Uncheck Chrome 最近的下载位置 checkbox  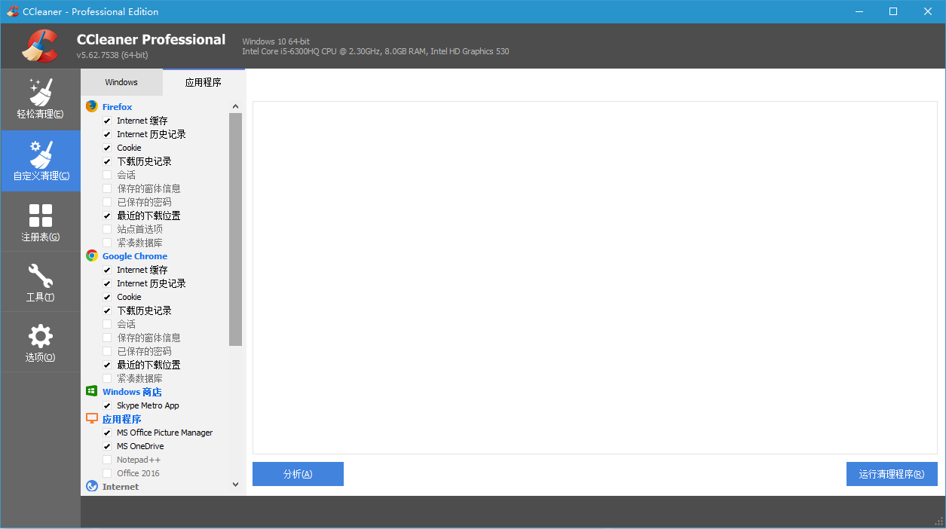107,365
